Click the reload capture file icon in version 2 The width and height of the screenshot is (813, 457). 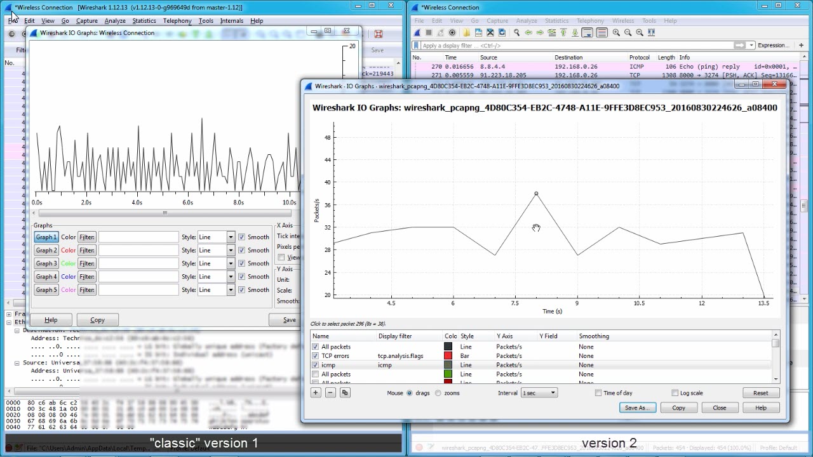[502, 32]
